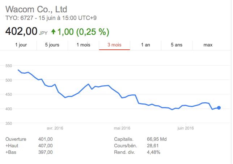233x164 pixels.
Task: Click the 350 y-axis label
Action: (9, 123)
